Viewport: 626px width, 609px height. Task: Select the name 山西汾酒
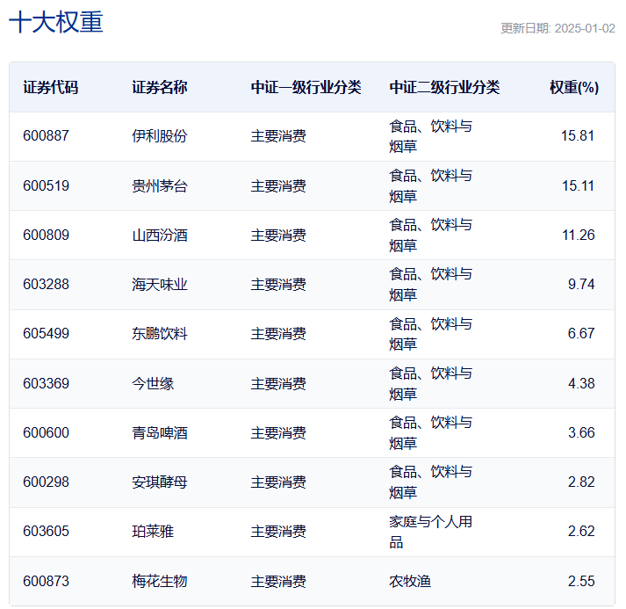[160, 235]
